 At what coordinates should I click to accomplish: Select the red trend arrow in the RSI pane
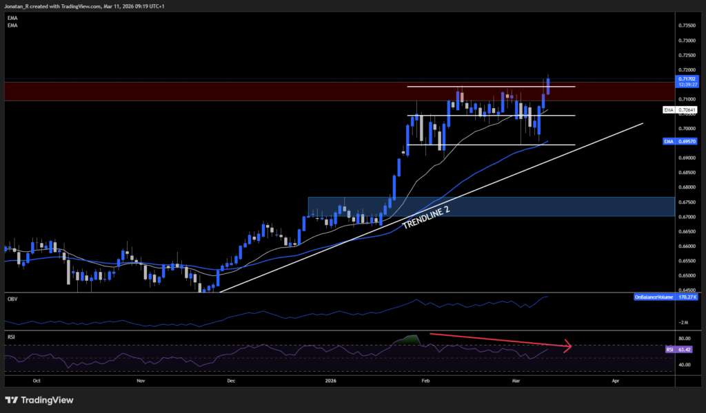500,341
